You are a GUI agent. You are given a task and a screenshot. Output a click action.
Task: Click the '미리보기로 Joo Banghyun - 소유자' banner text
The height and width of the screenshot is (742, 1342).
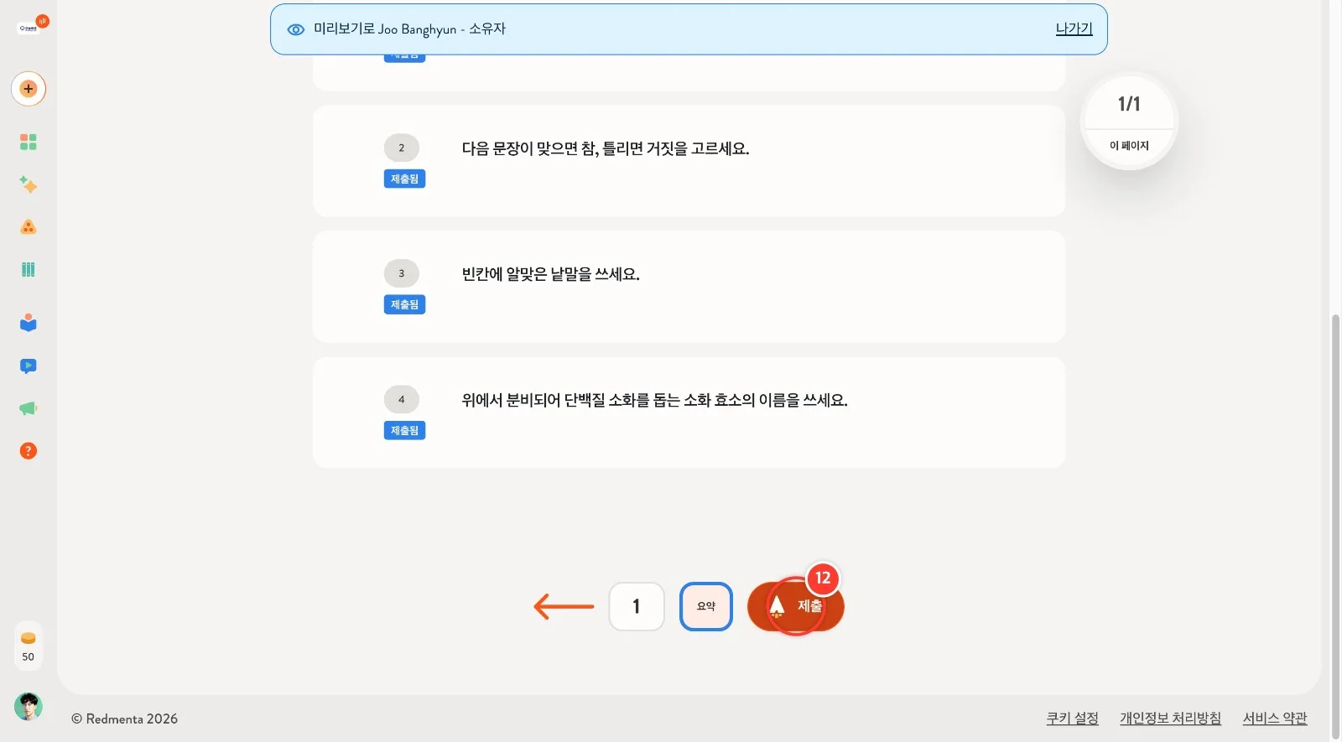pos(409,29)
